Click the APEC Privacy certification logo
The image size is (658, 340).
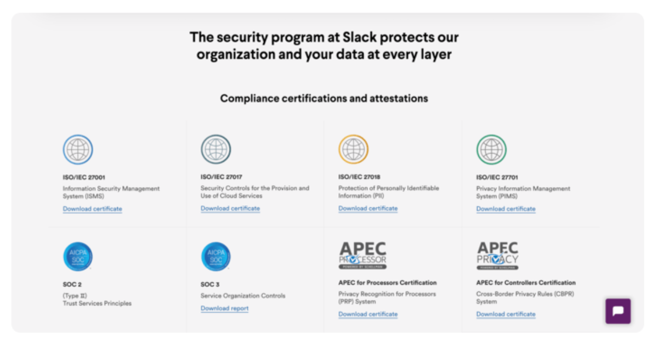pos(498,254)
